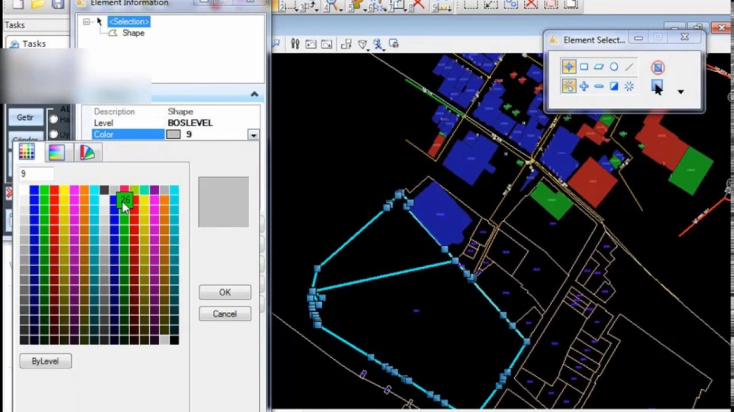The height and width of the screenshot is (412, 734).
Task: Click the ByLevel button
Action: [x=45, y=361]
